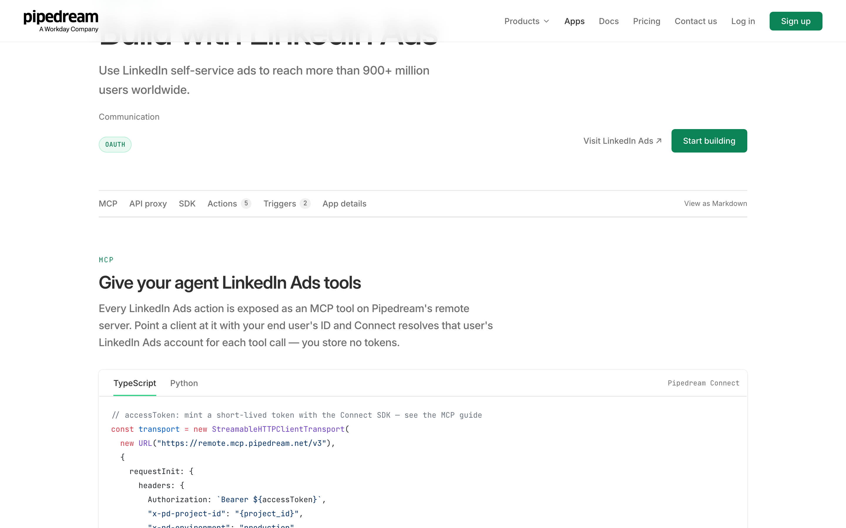Image resolution: width=846 pixels, height=528 pixels.
Task: Click the 'Give your agent LinkedIn Ads tools' heading
Action: (230, 282)
